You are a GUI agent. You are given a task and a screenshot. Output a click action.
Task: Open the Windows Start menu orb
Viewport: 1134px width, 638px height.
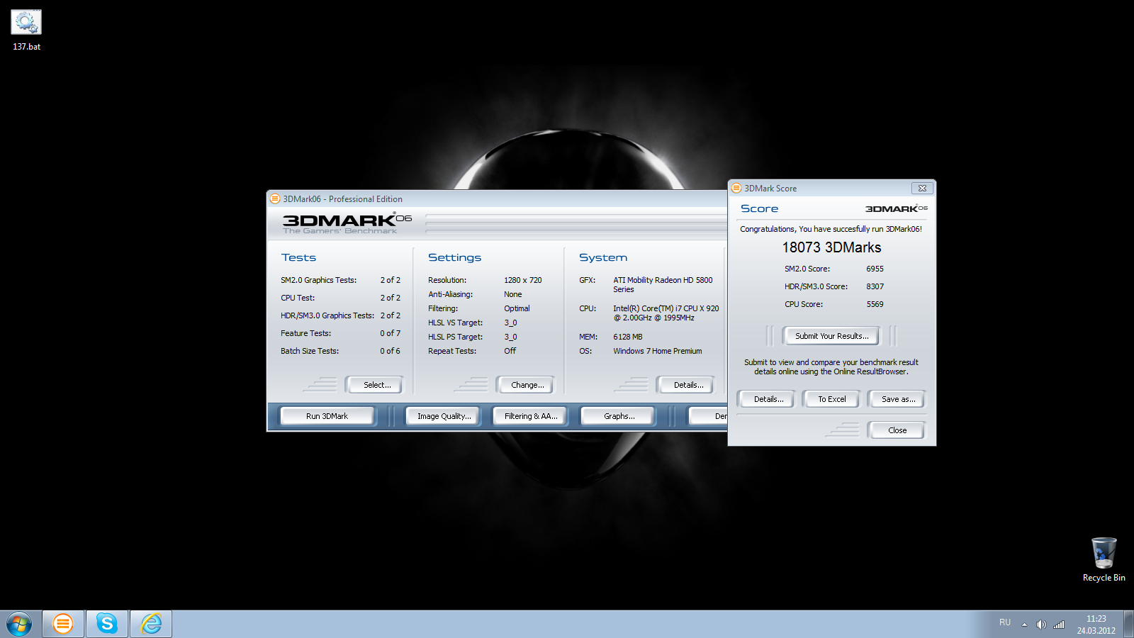tap(19, 625)
